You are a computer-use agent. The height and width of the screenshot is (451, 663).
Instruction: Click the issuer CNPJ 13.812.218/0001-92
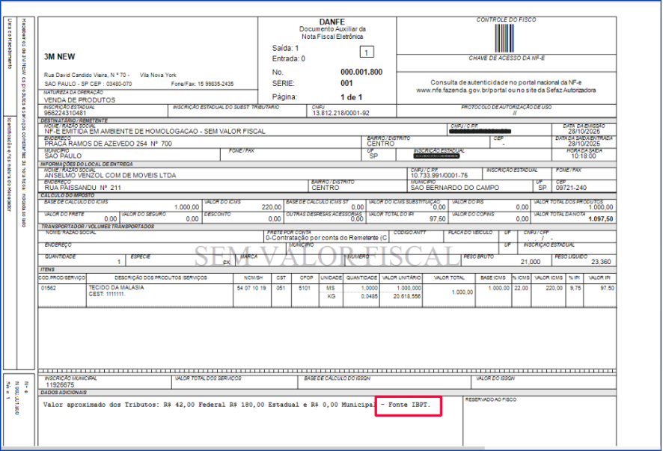coord(340,114)
